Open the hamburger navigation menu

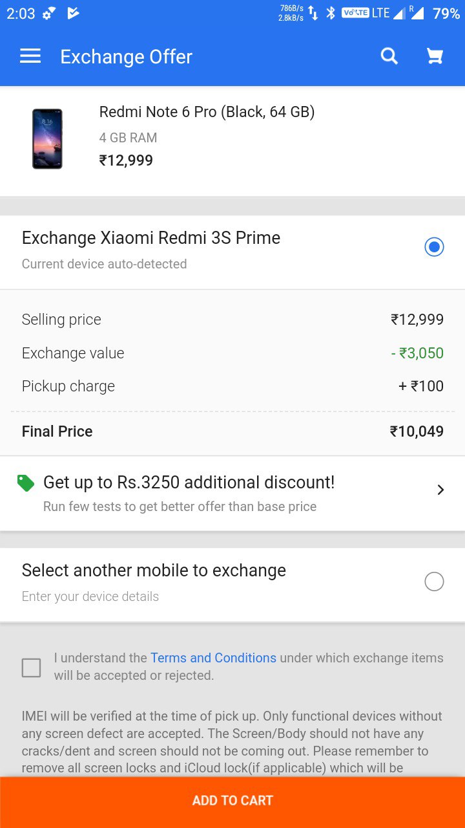pos(30,56)
